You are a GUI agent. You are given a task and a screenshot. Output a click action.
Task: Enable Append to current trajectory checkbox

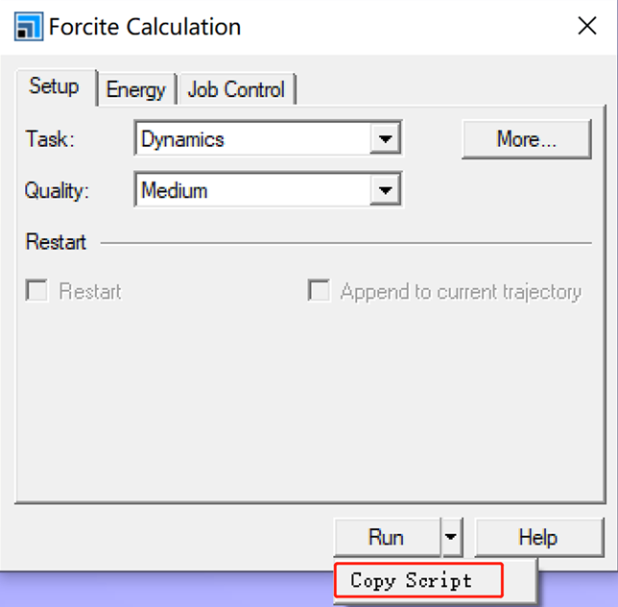click(319, 291)
